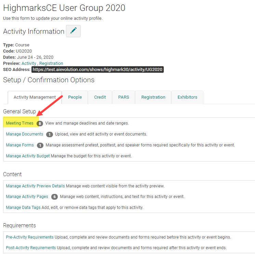The width and height of the screenshot is (255, 255).
Task: Click the count badge beside Manage Forms
Action: 40,145
